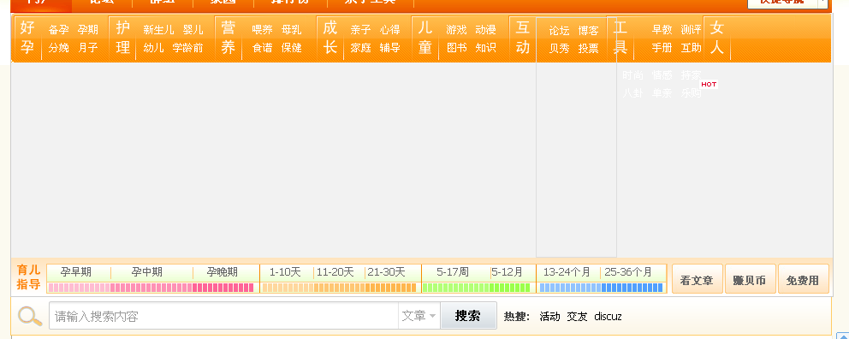Screen dimensions: 849x339
Task: Open the 女人 category heading
Action: coord(717,38)
